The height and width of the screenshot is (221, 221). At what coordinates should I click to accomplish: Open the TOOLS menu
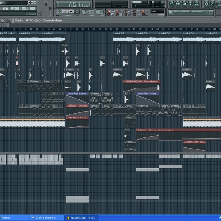coord(25,8)
